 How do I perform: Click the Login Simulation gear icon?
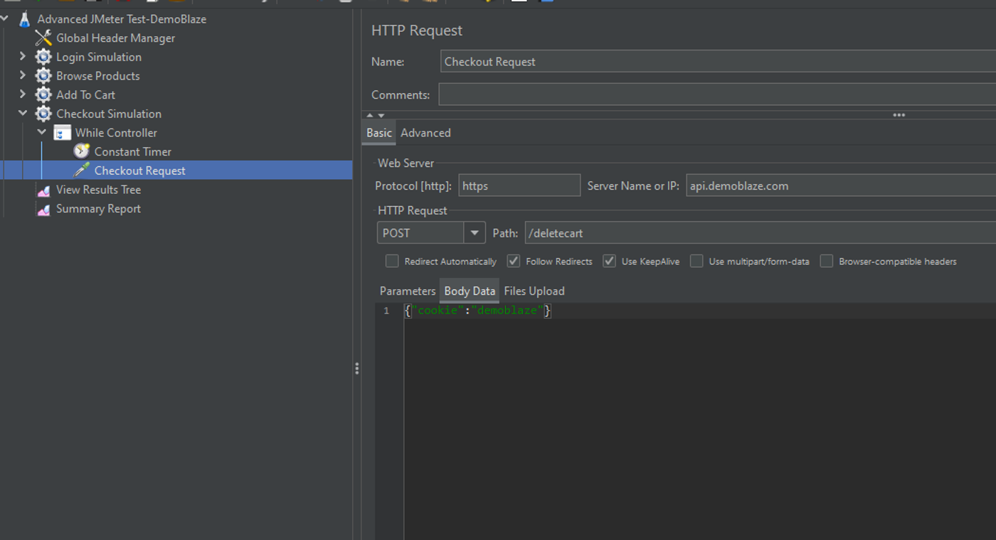[43, 57]
